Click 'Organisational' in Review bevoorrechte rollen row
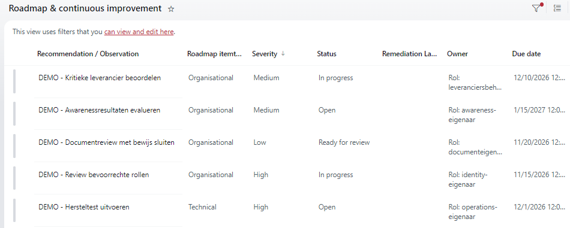The width and height of the screenshot is (570, 228). pyautogui.click(x=211, y=175)
